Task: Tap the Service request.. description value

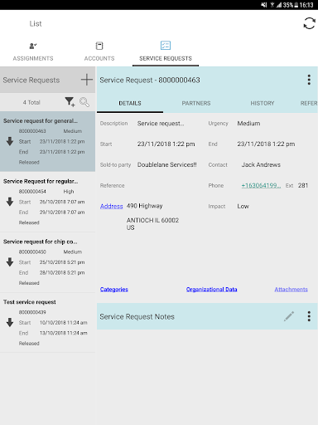Action: coord(161,124)
